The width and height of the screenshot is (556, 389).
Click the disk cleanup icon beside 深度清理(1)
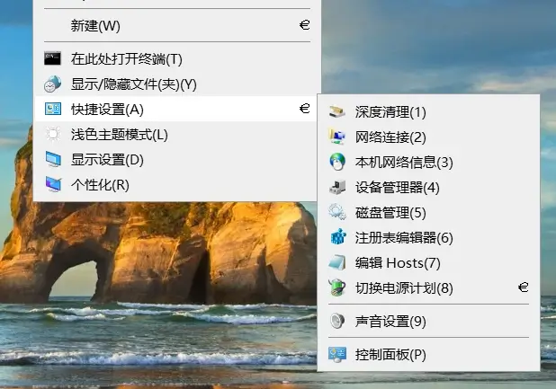[x=336, y=112]
